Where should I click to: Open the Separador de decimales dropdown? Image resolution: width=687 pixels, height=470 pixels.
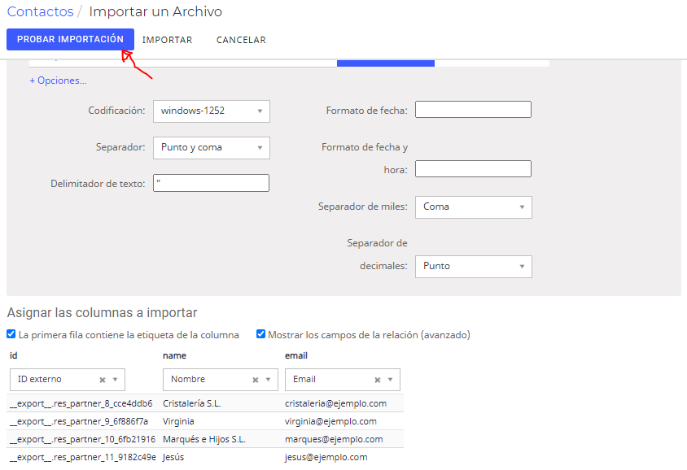tap(474, 267)
